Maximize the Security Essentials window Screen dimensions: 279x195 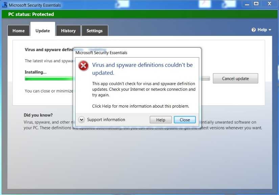coord(256,4)
